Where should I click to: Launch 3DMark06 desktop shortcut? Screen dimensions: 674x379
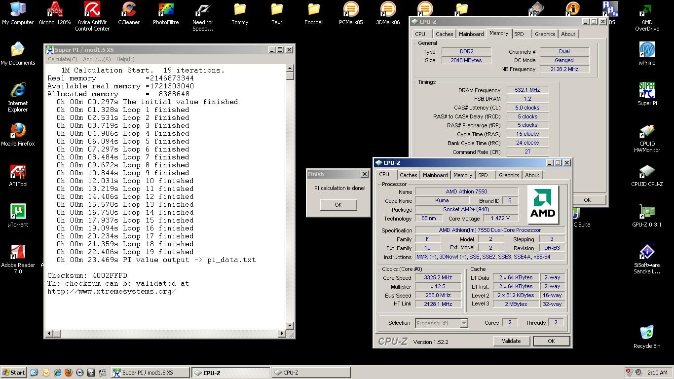tap(388, 13)
